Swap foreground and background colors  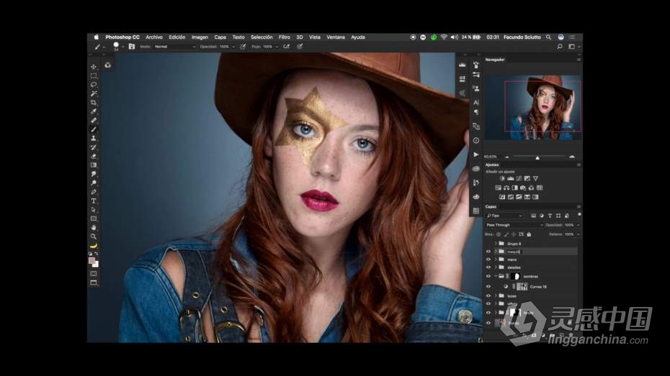[x=97, y=254]
